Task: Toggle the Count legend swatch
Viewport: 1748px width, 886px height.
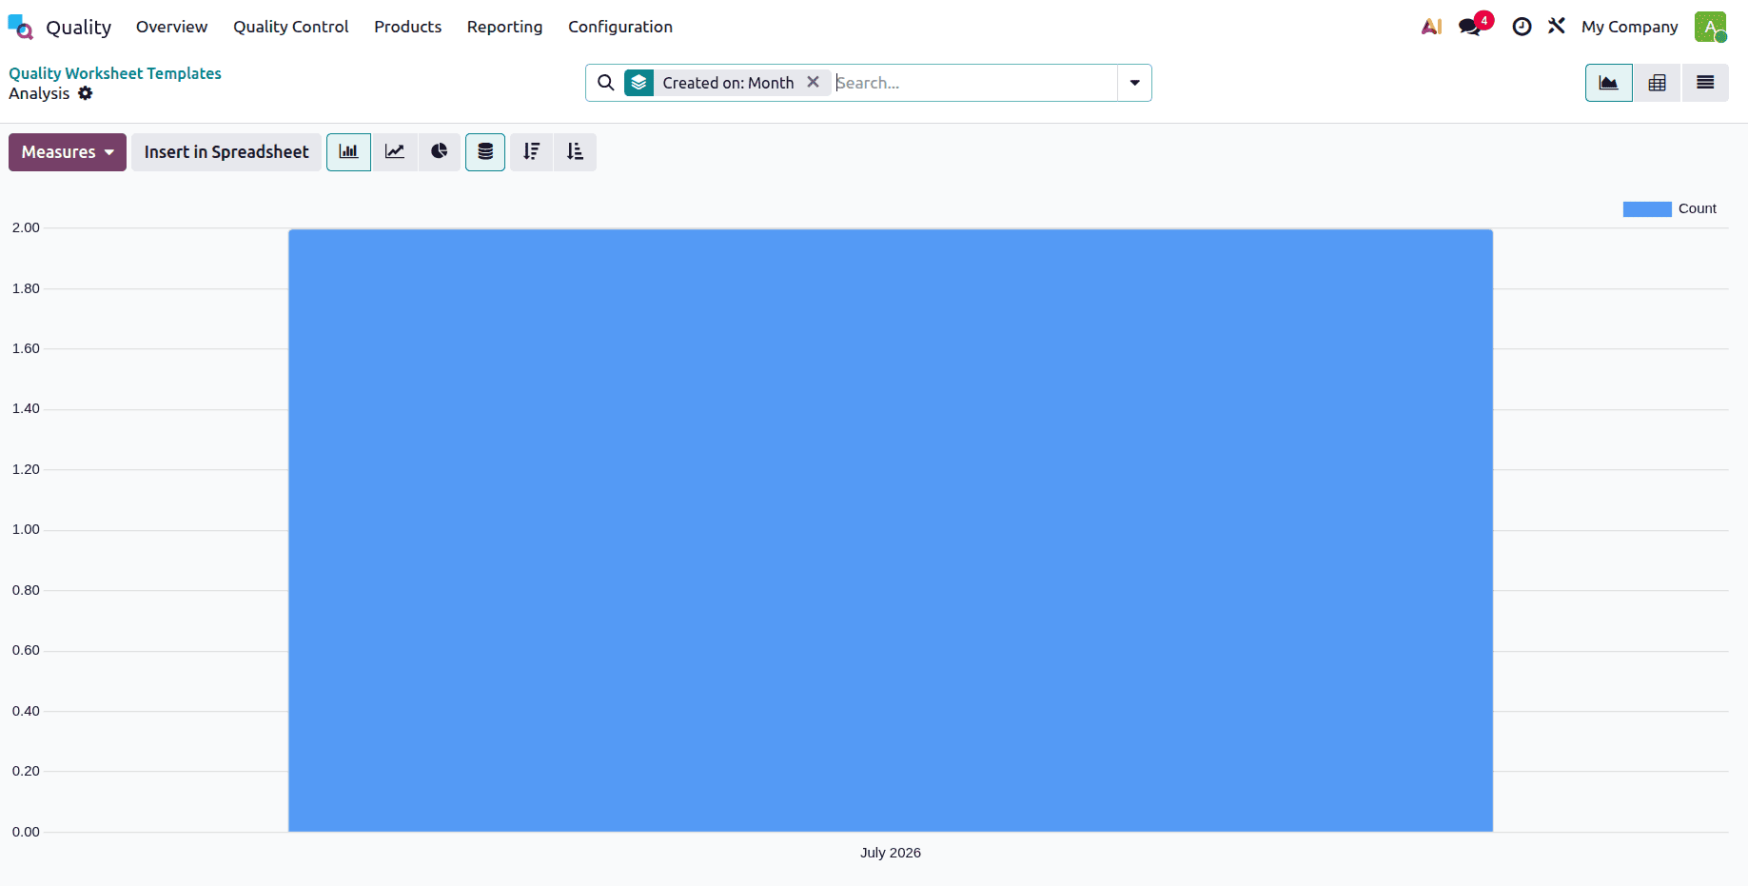Action: point(1647,209)
